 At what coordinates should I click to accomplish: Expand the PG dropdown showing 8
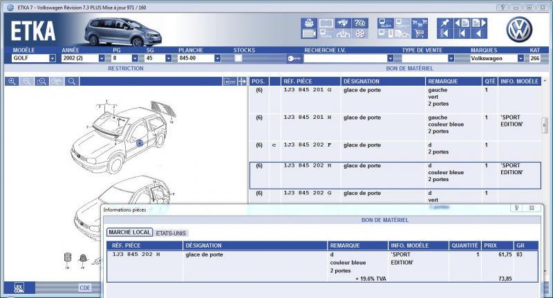[135, 58]
